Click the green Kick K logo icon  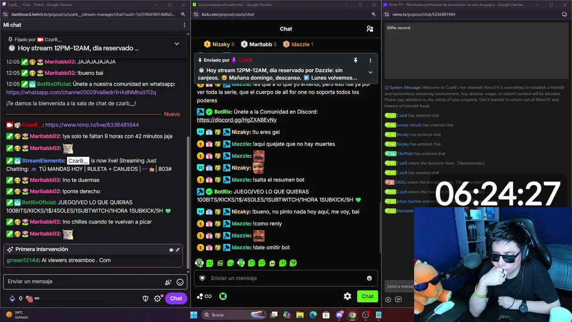coord(223,297)
